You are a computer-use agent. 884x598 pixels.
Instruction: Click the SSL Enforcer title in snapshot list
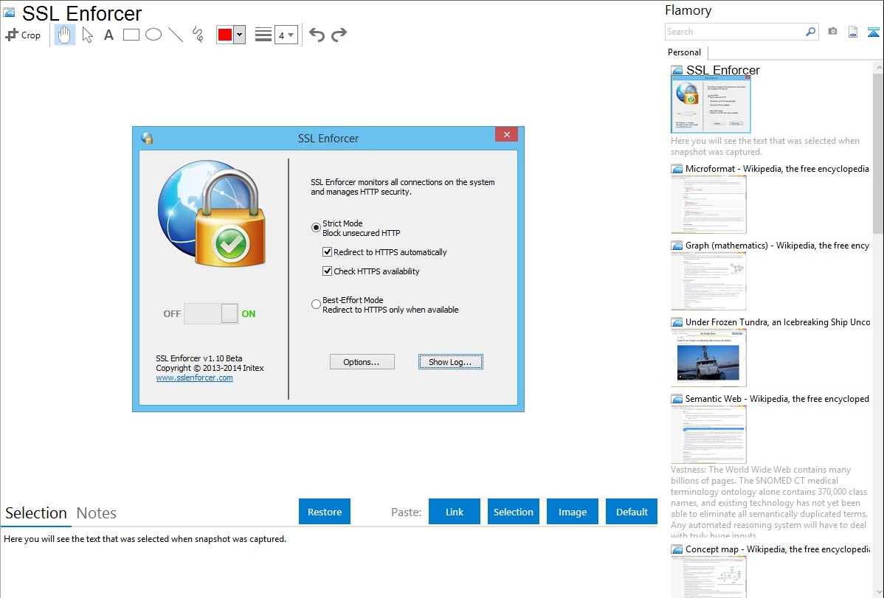point(722,70)
